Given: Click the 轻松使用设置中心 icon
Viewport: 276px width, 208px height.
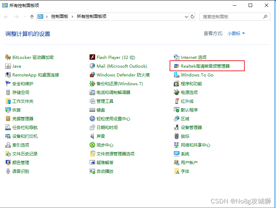Looking at the screenshot, I should click(x=92, y=119).
